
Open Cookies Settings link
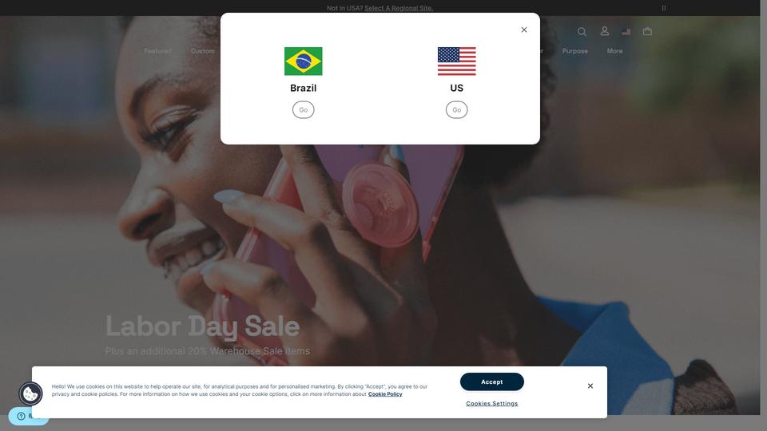tap(491, 404)
